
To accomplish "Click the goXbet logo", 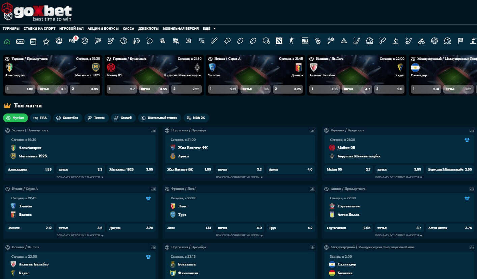I will [x=37, y=12].
